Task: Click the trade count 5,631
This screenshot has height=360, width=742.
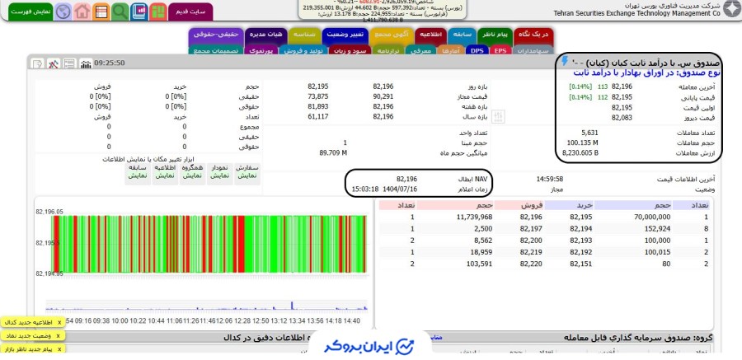Action: point(589,133)
